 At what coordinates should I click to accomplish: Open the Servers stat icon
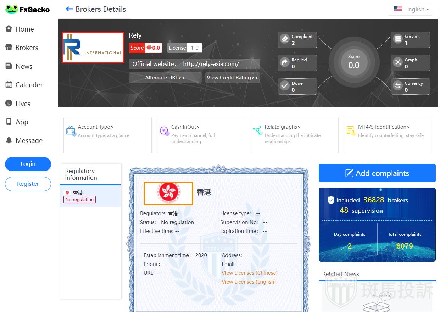(x=398, y=39)
